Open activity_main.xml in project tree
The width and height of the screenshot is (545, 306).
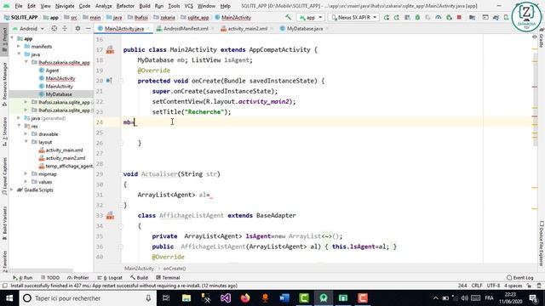60,150
